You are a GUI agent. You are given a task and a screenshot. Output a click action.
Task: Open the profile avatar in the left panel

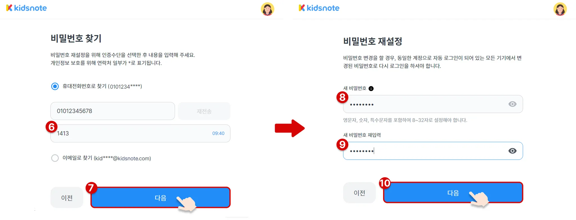(267, 9)
